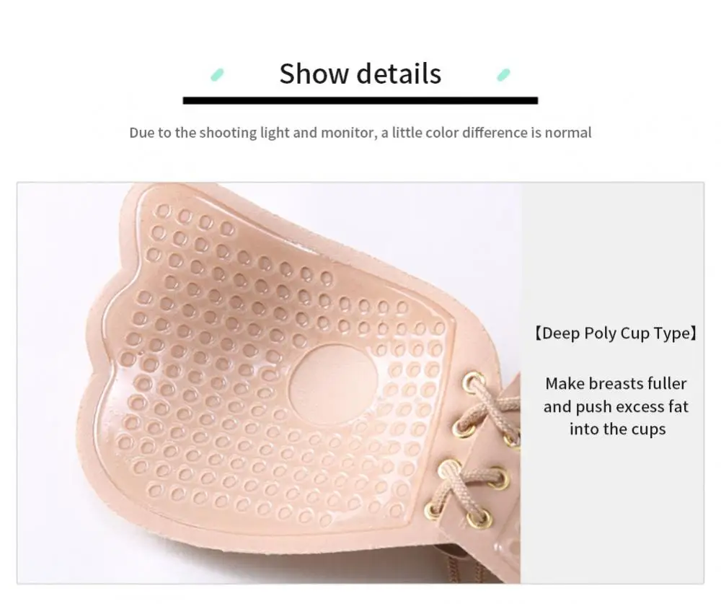Click the word details in heading
721x604 pixels.
(399, 74)
